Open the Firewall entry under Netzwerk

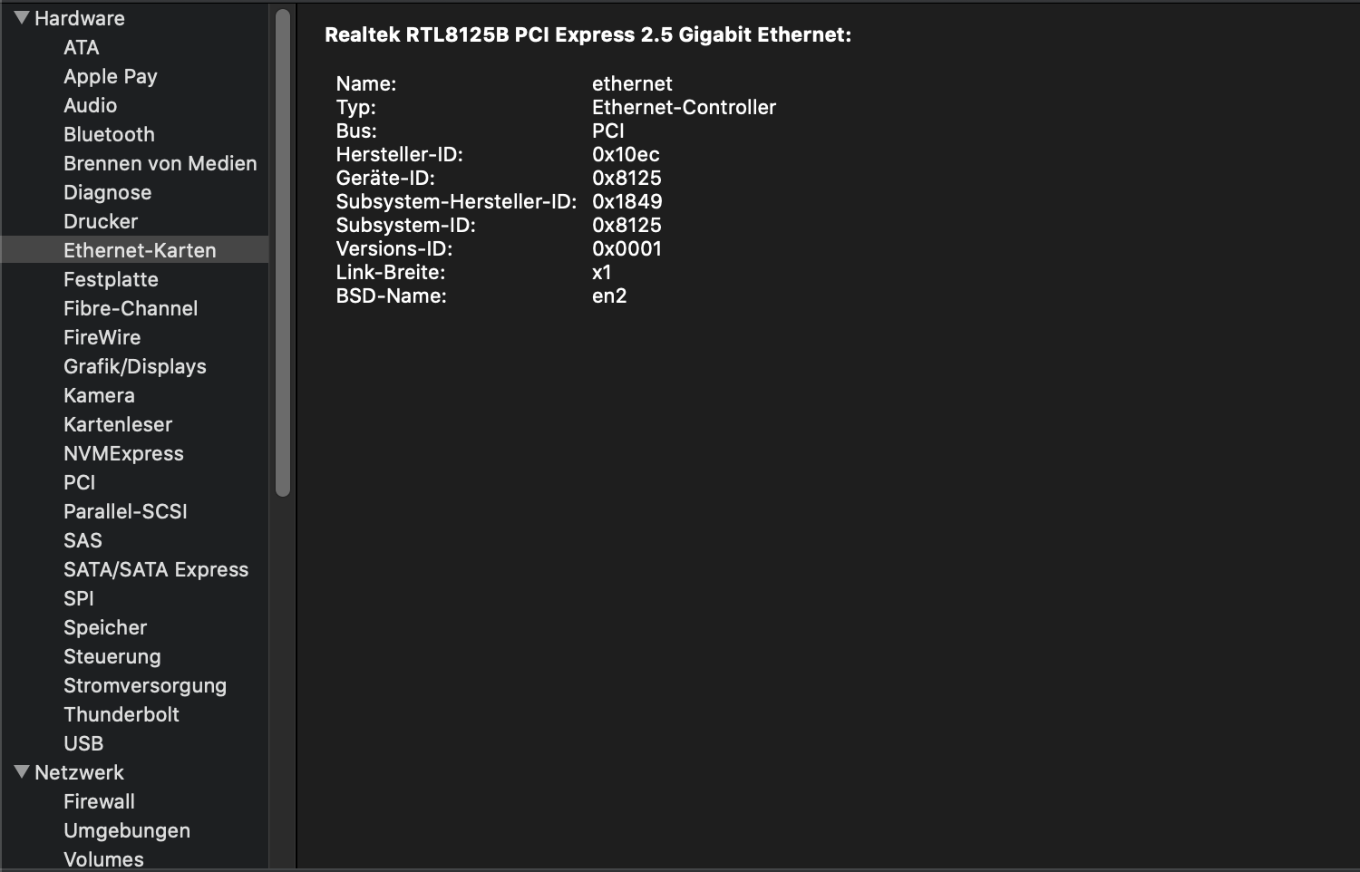tap(99, 801)
